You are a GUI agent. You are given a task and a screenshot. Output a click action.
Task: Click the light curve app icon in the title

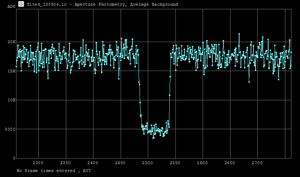coord(21,4)
